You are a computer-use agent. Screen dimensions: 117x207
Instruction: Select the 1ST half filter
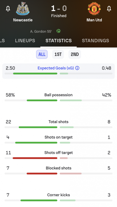pos(58,54)
